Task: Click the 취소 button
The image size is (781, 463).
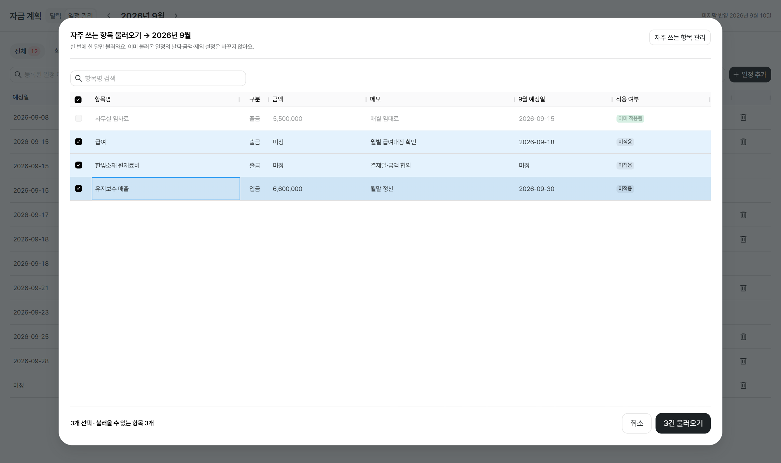Action: click(x=637, y=423)
